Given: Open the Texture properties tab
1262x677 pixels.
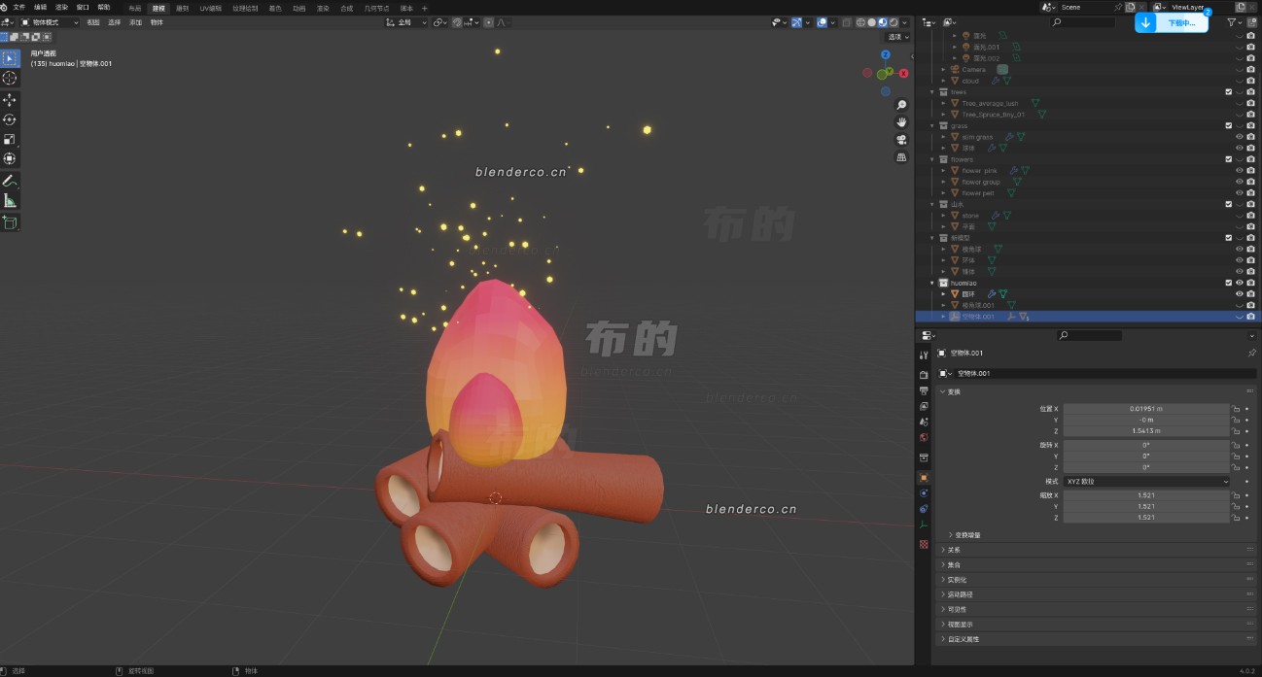Looking at the screenshot, I should 924,544.
